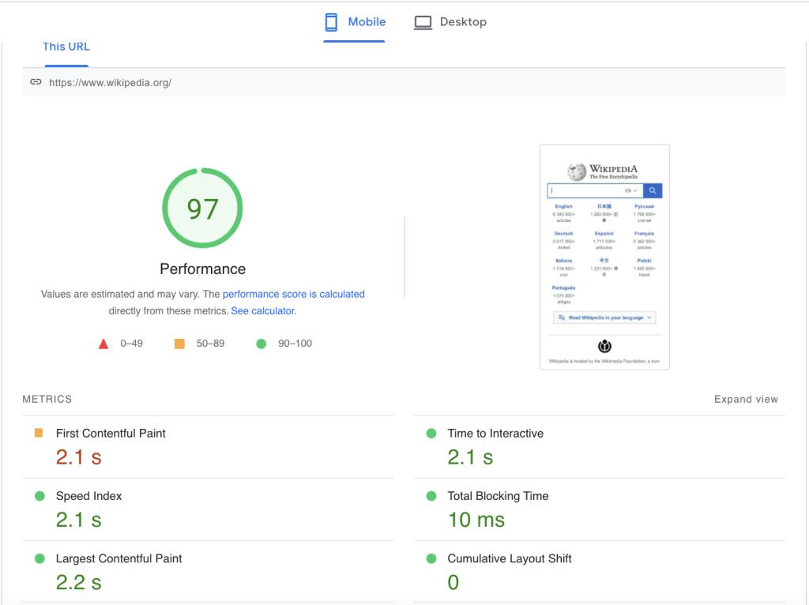Click the Desktop laptop icon
The width and height of the screenshot is (809, 605).
pyautogui.click(x=423, y=21)
